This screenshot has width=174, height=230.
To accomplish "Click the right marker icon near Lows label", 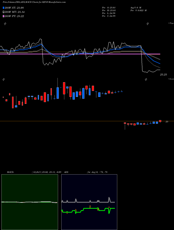I will [146, 79].
